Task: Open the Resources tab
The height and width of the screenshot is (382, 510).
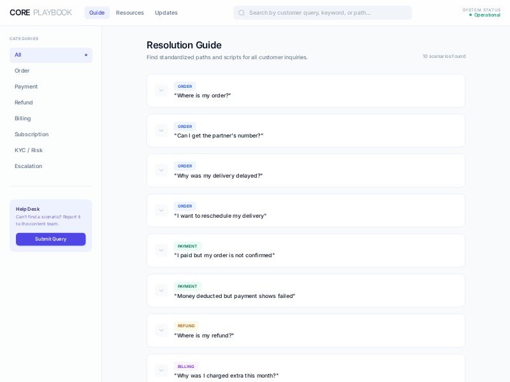Action: (129, 13)
